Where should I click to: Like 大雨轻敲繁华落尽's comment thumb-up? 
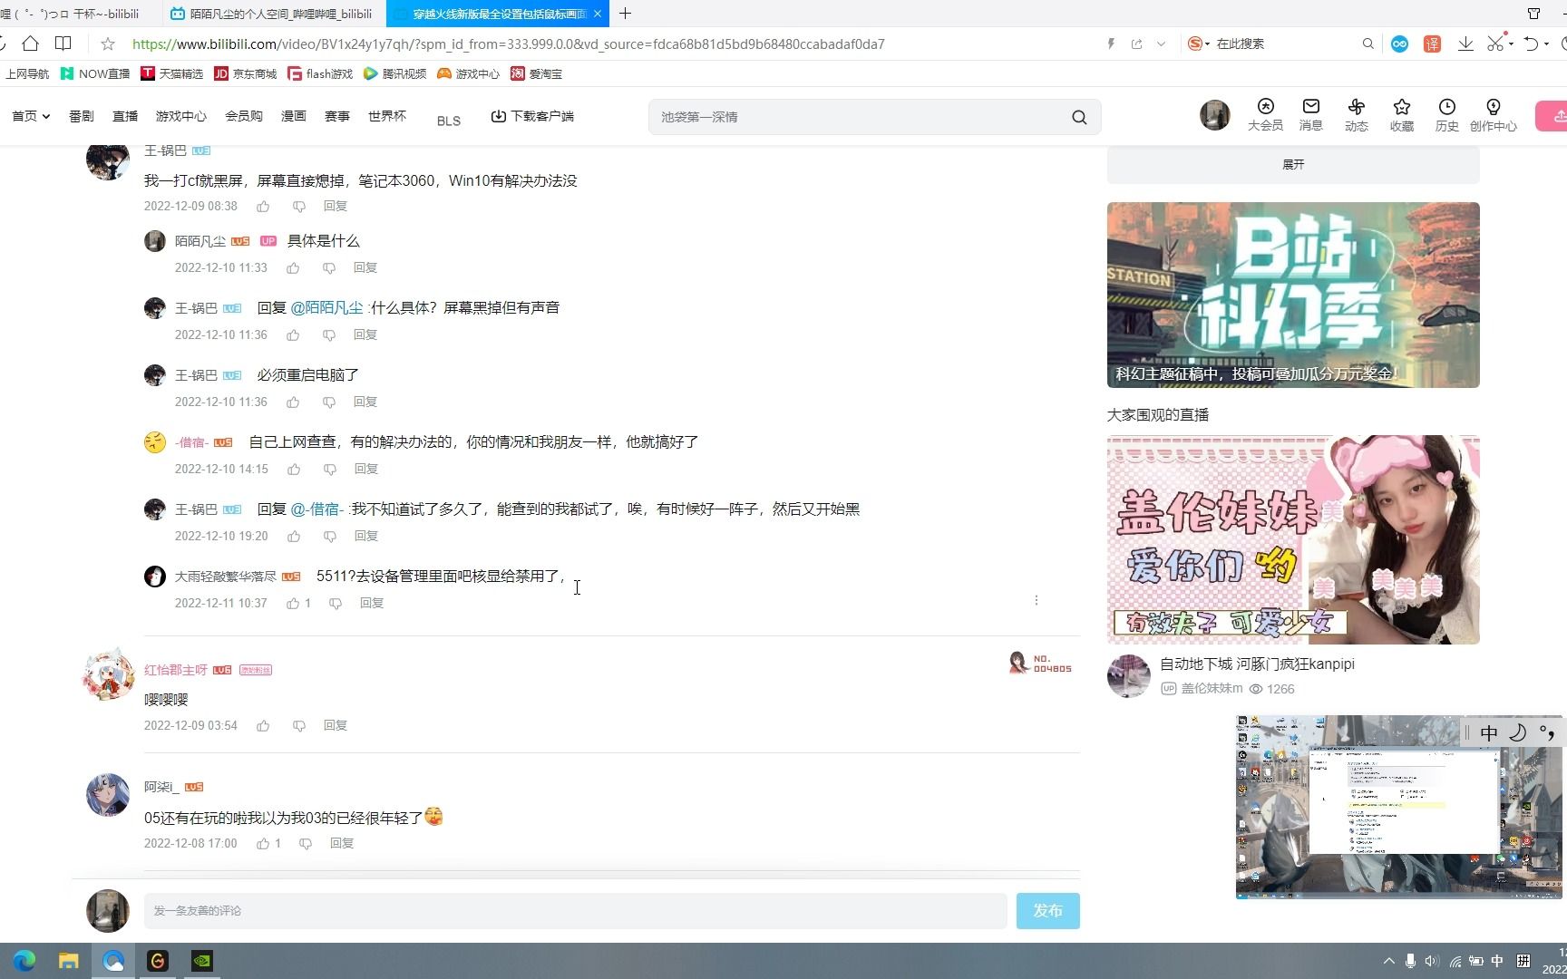click(294, 603)
